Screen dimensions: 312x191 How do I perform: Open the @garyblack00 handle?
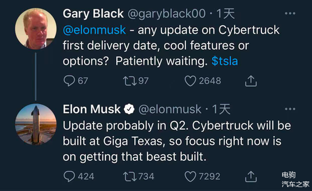(166, 14)
